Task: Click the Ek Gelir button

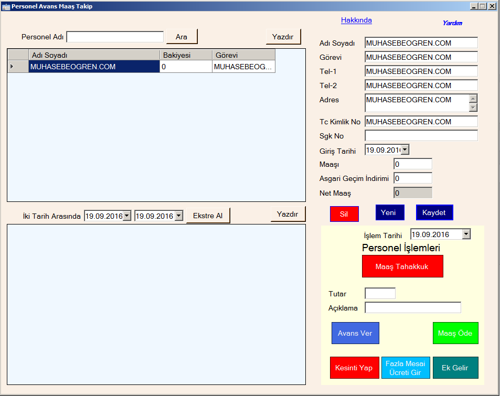Action: (x=455, y=368)
